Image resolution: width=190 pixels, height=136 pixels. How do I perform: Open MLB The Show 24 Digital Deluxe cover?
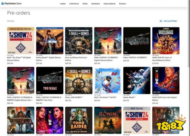pyautogui.click(x=21, y=41)
